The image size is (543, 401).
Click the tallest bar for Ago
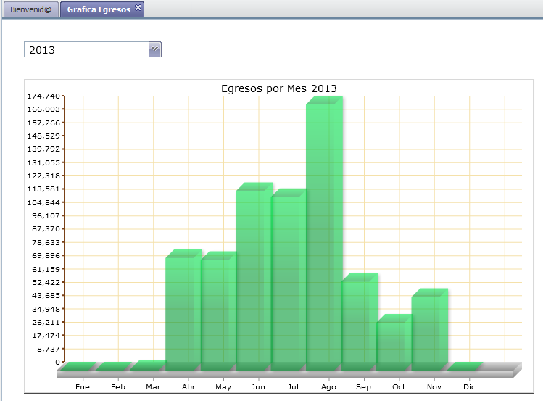click(323, 232)
